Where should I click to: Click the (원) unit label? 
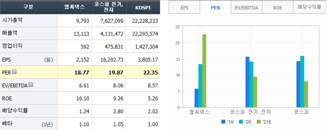49,60
